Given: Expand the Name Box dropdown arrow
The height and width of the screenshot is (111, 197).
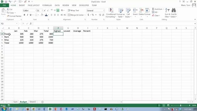Looking at the screenshot, I should click(17, 23).
